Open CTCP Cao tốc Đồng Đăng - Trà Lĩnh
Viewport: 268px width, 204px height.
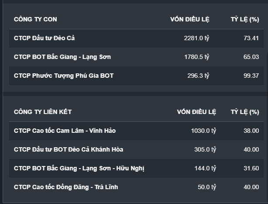pos(66,187)
